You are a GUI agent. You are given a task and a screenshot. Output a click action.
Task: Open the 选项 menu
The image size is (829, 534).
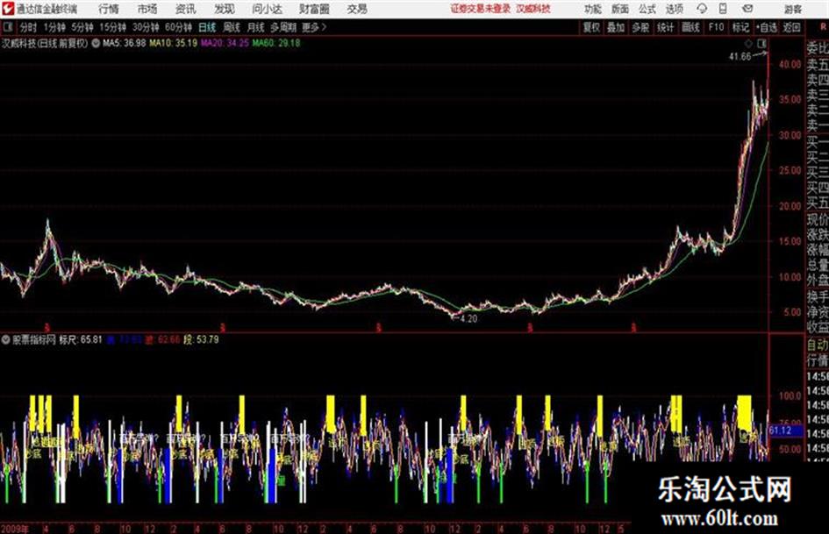point(675,9)
